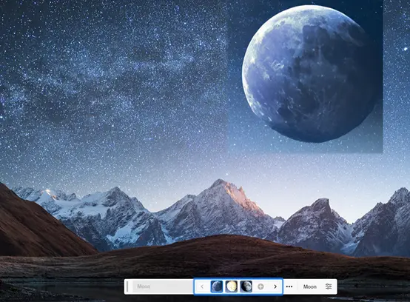
Task: Advance to next variation with right chevron
Action: point(275,286)
